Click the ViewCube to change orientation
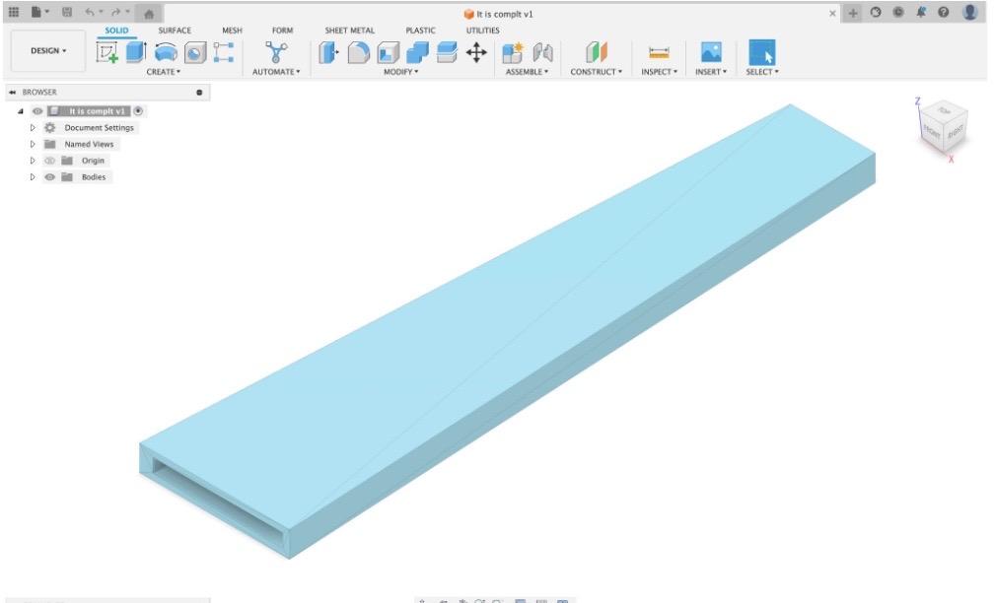 [944, 125]
